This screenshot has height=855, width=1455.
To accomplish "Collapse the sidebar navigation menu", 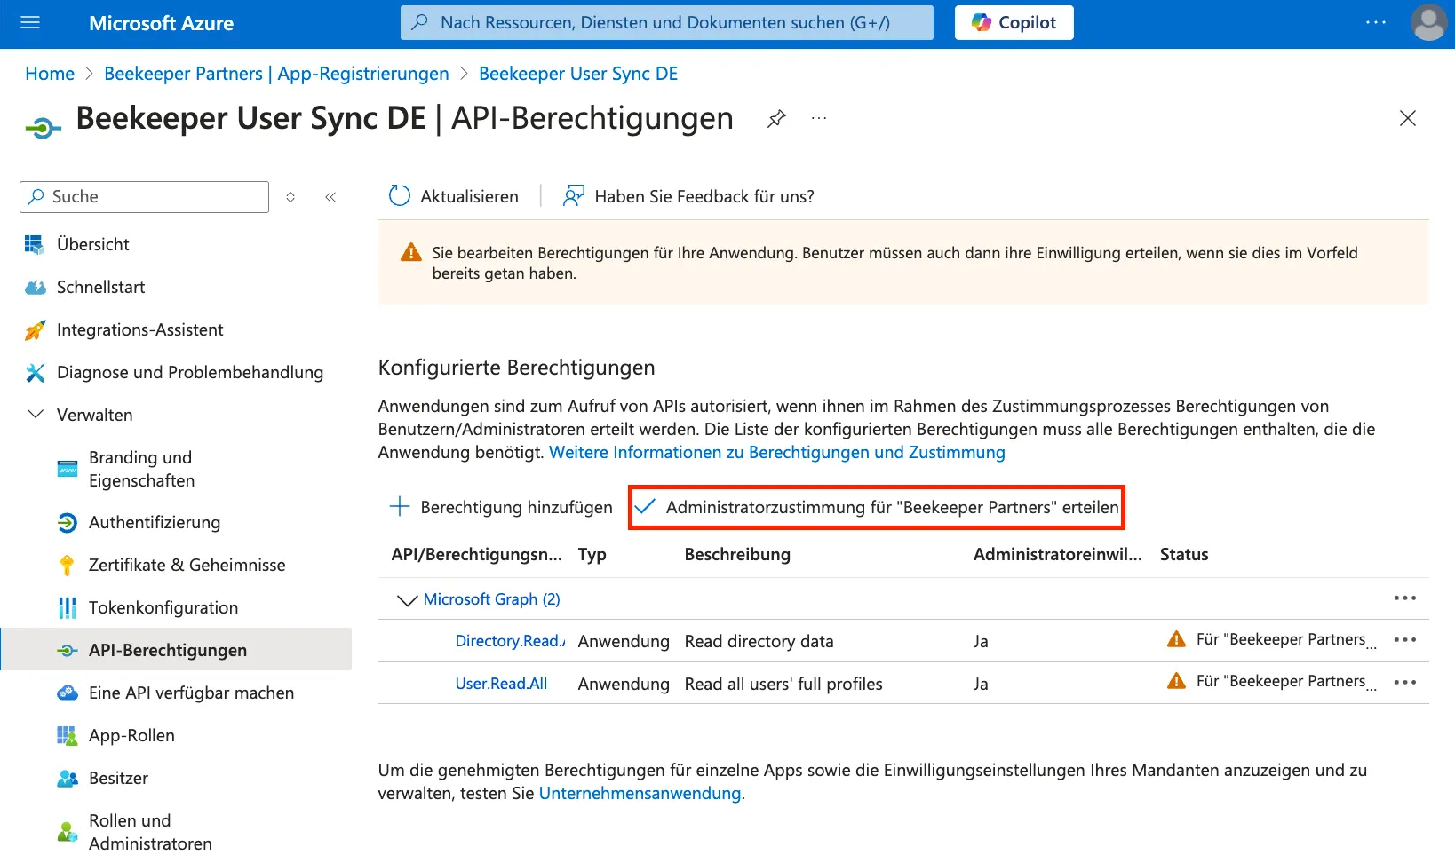I will (330, 197).
